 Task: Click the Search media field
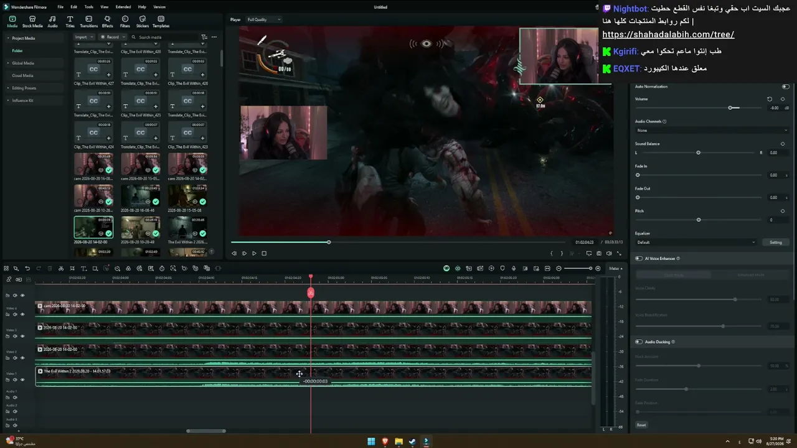coord(165,37)
